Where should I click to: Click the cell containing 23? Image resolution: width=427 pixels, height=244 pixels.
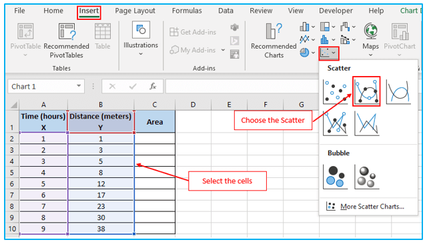tap(101, 206)
